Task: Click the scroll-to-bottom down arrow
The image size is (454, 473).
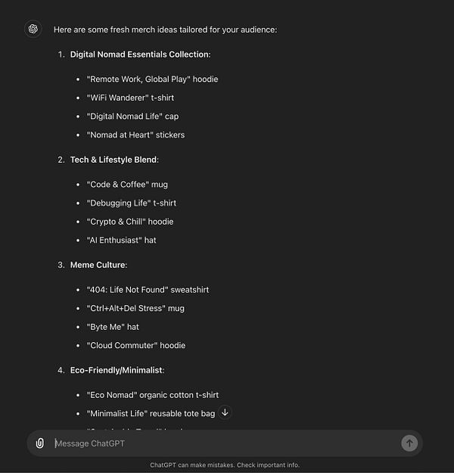Action: [x=225, y=412]
